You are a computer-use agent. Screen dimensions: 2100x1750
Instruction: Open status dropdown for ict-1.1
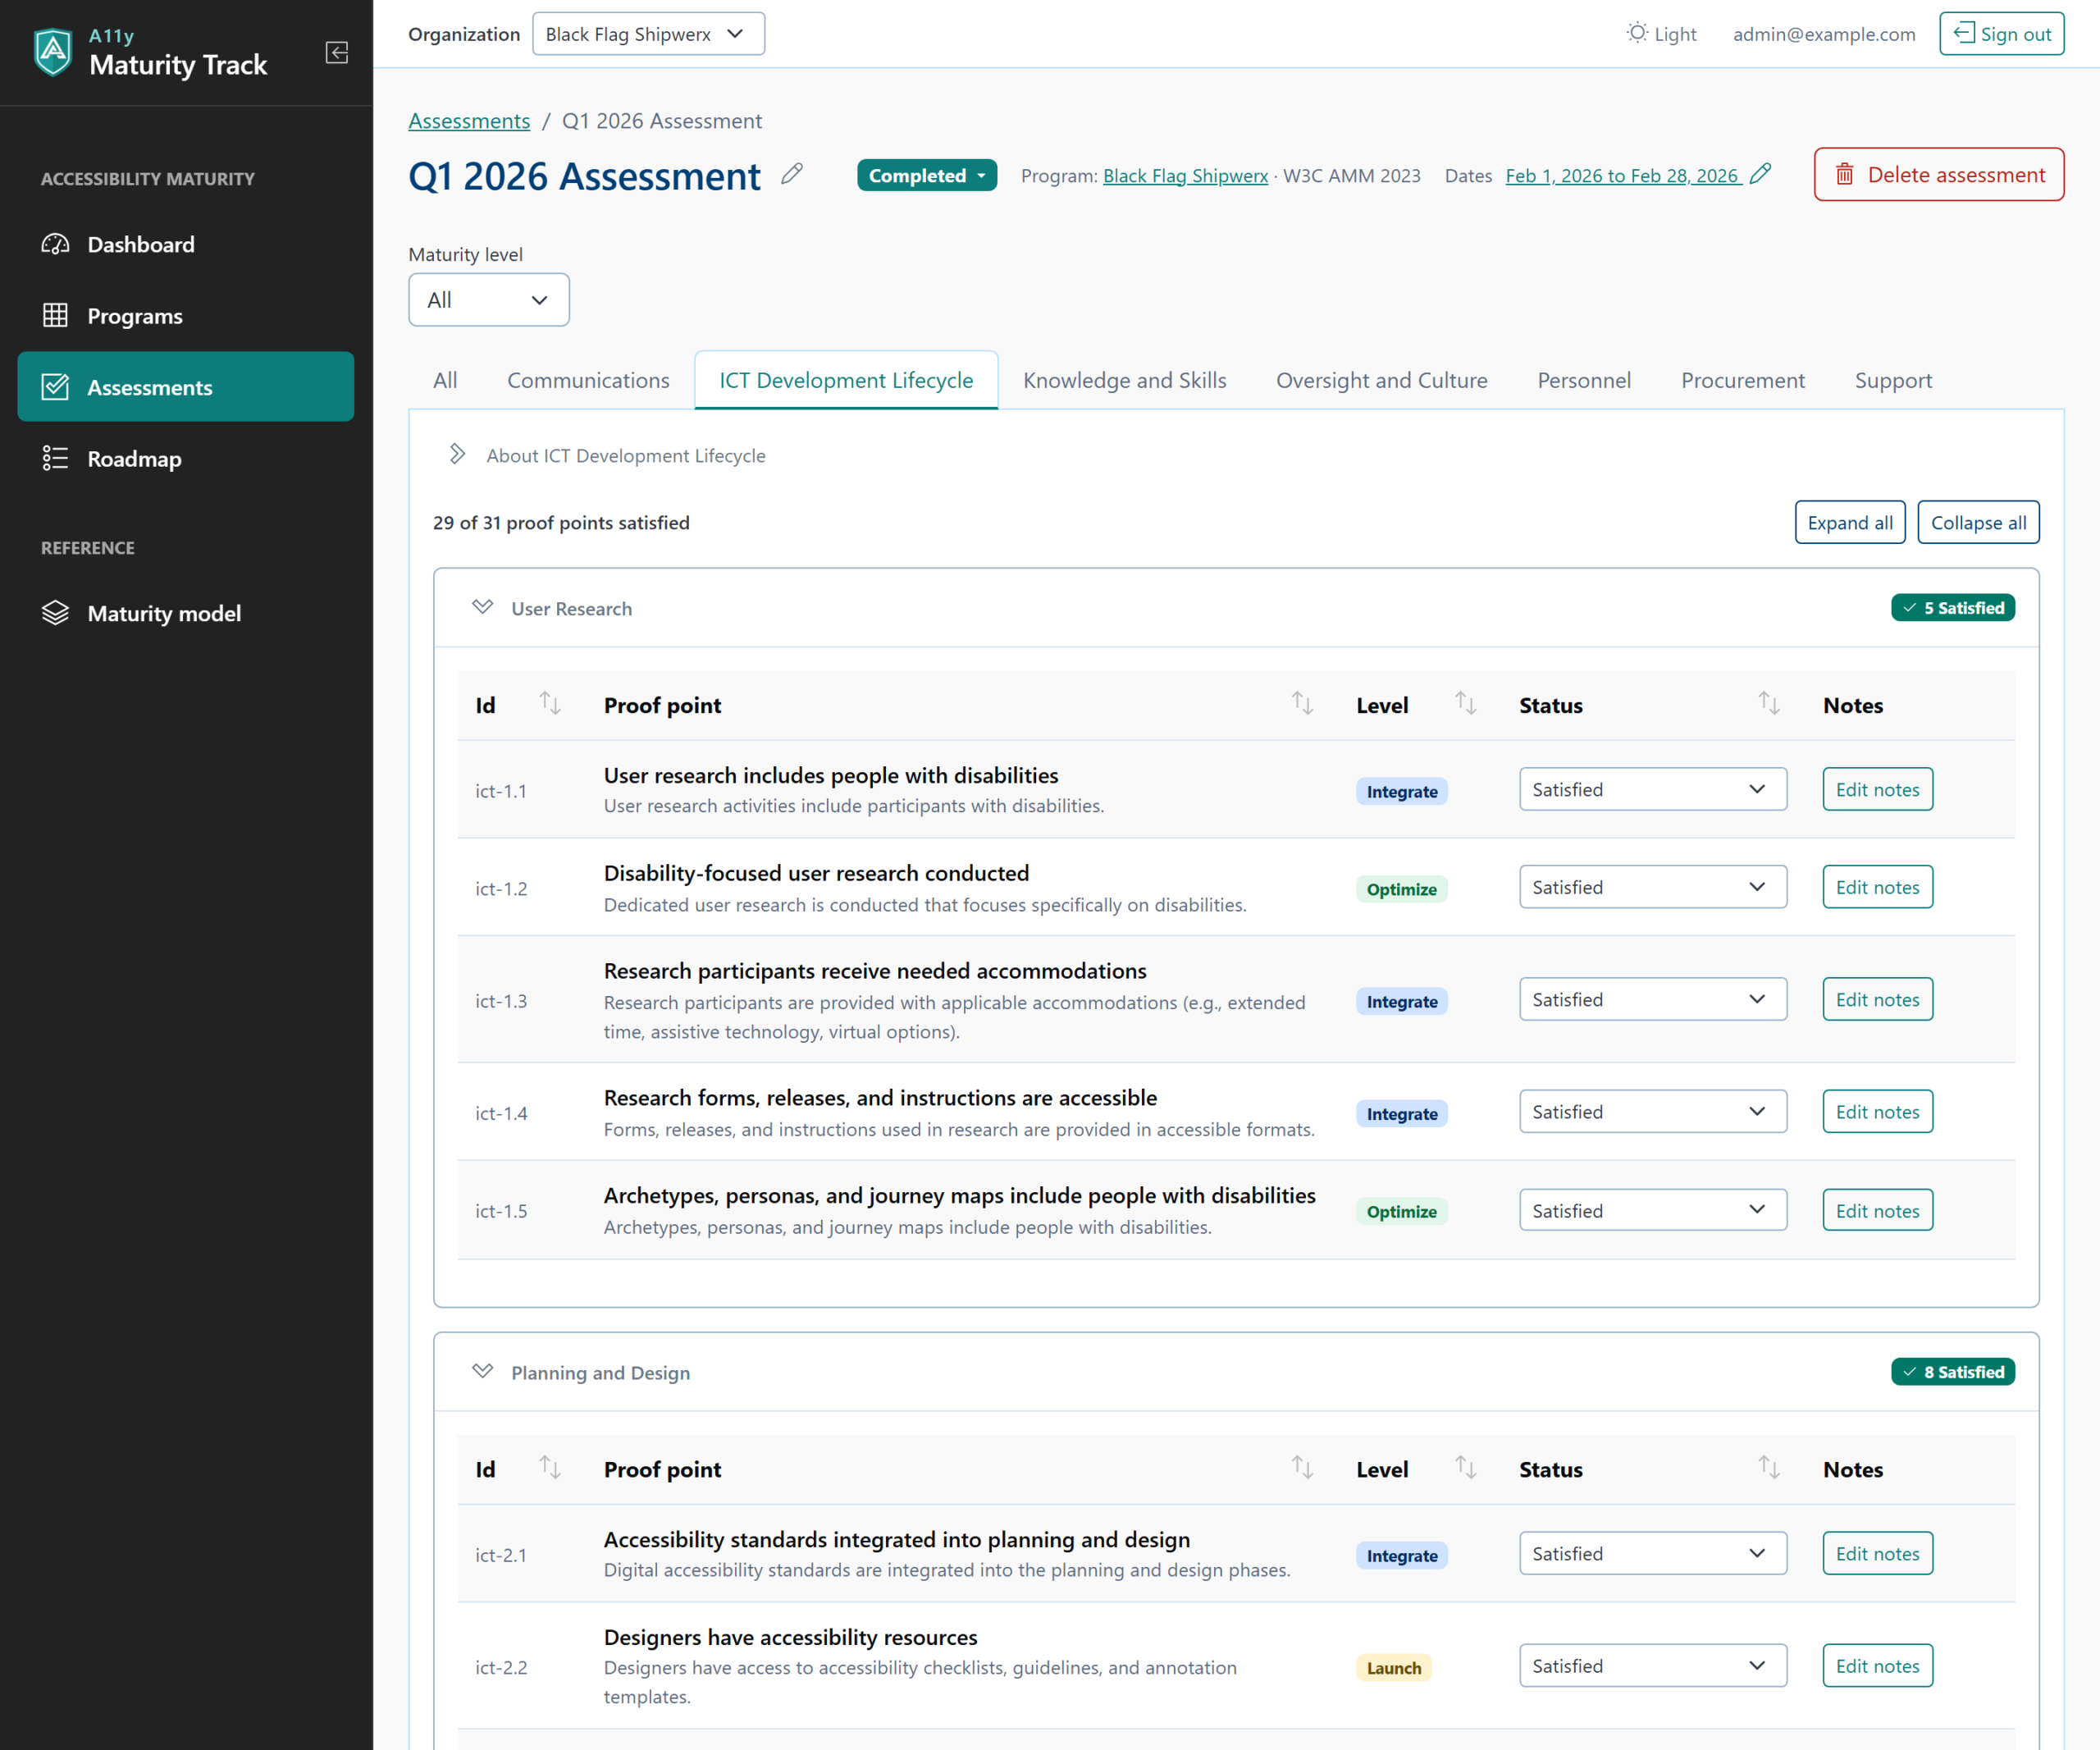(1653, 790)
